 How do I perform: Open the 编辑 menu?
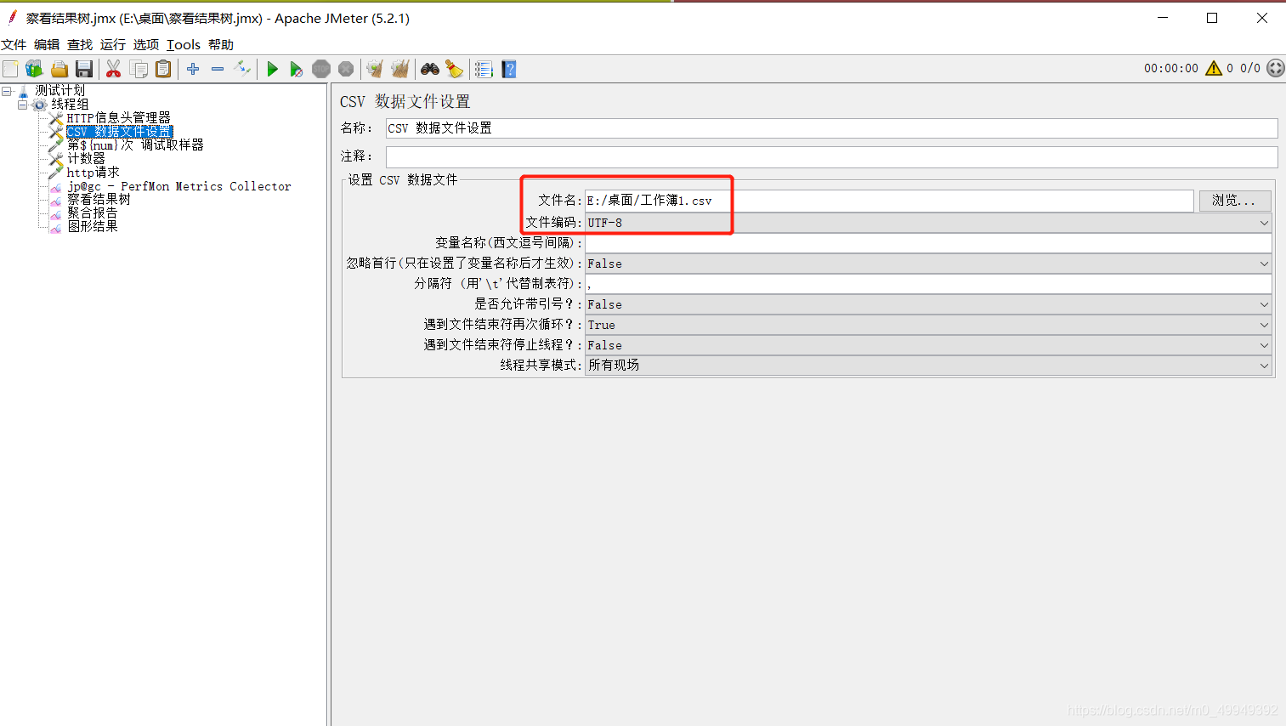click(x=47, y=44)
